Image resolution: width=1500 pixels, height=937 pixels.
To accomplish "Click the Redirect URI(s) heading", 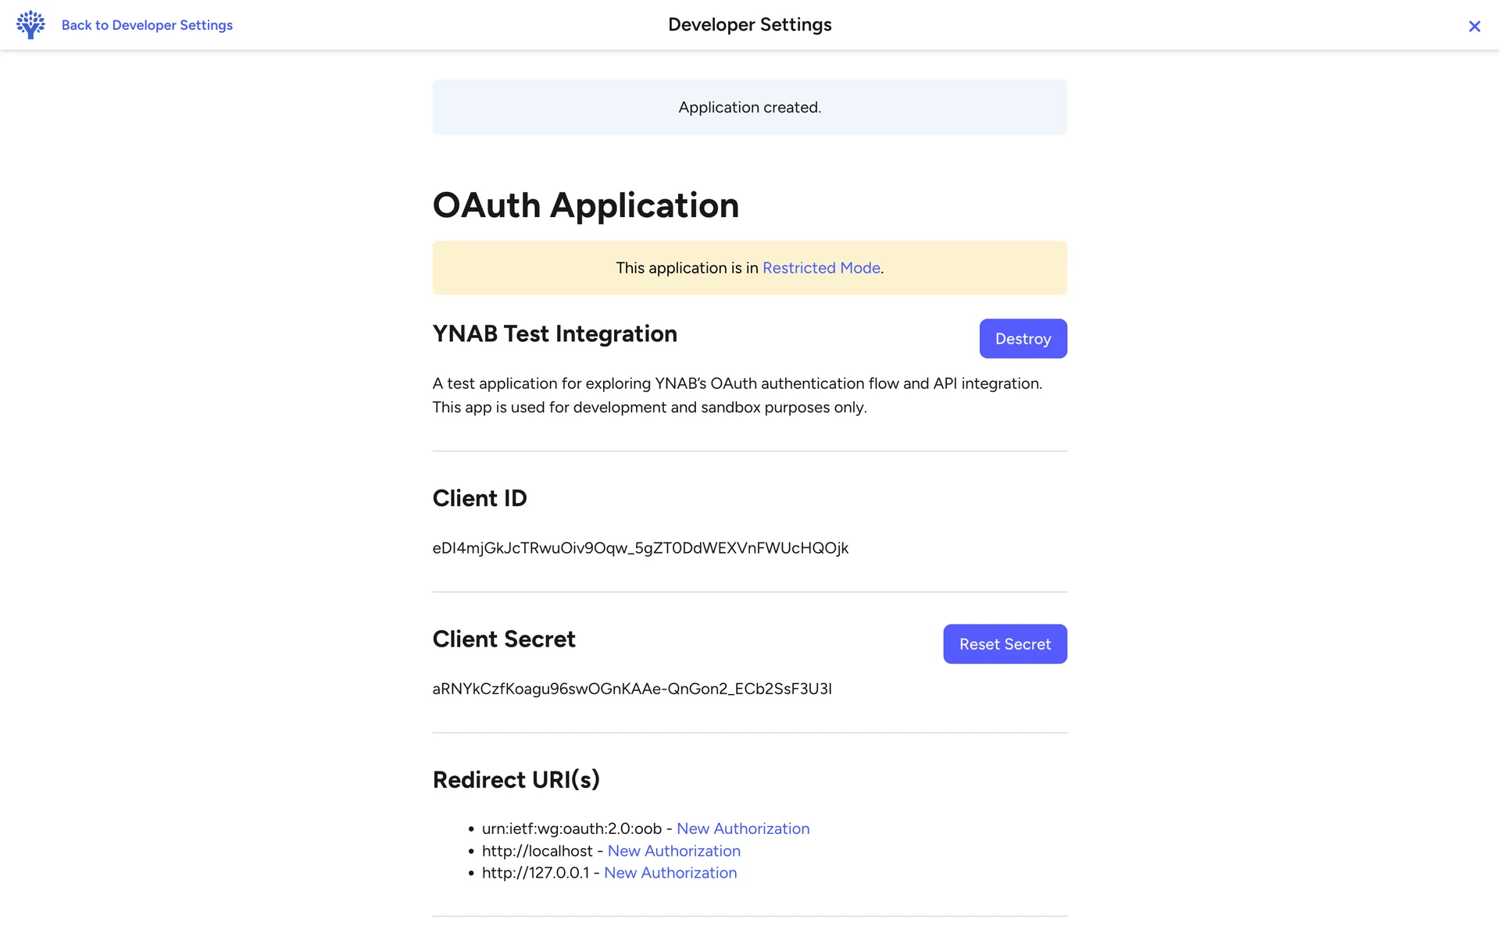I will click(516, 779).
